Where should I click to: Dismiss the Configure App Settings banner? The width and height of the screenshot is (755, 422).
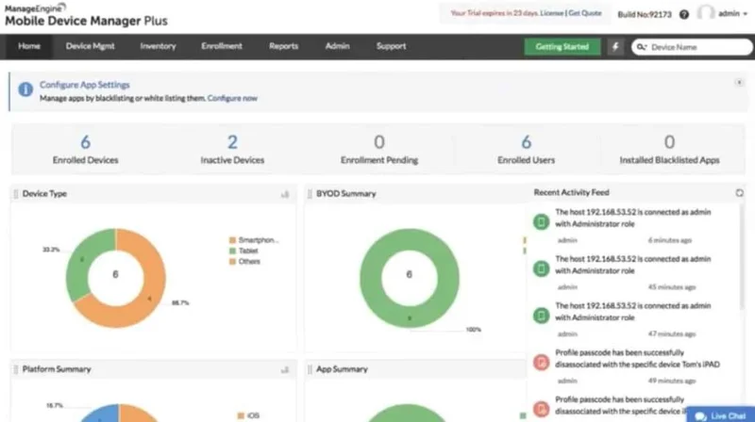point(739,83)
